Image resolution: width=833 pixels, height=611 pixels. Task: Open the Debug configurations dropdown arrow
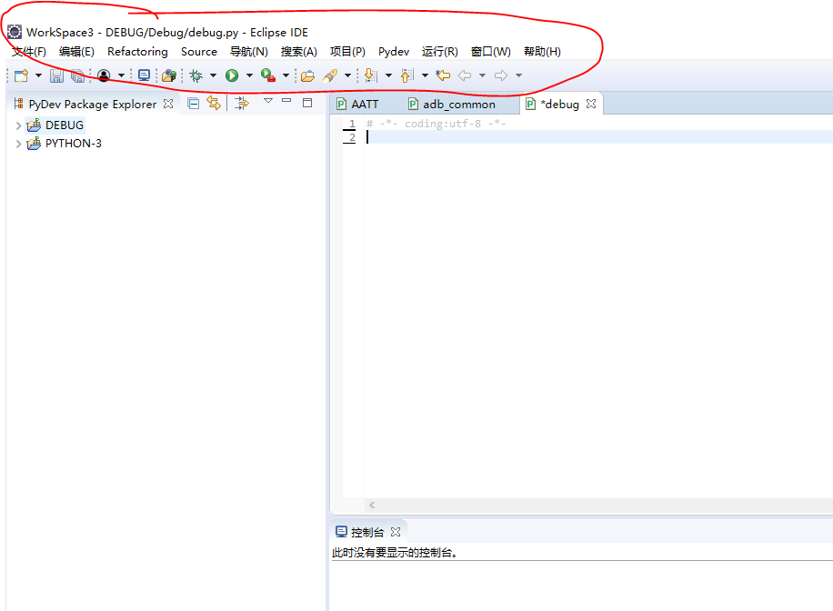213,75
